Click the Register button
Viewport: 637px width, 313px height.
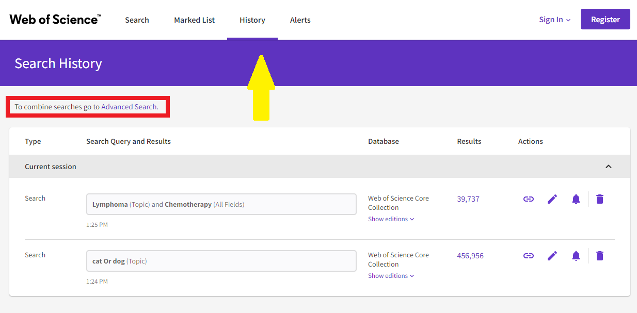coord(606,19)
